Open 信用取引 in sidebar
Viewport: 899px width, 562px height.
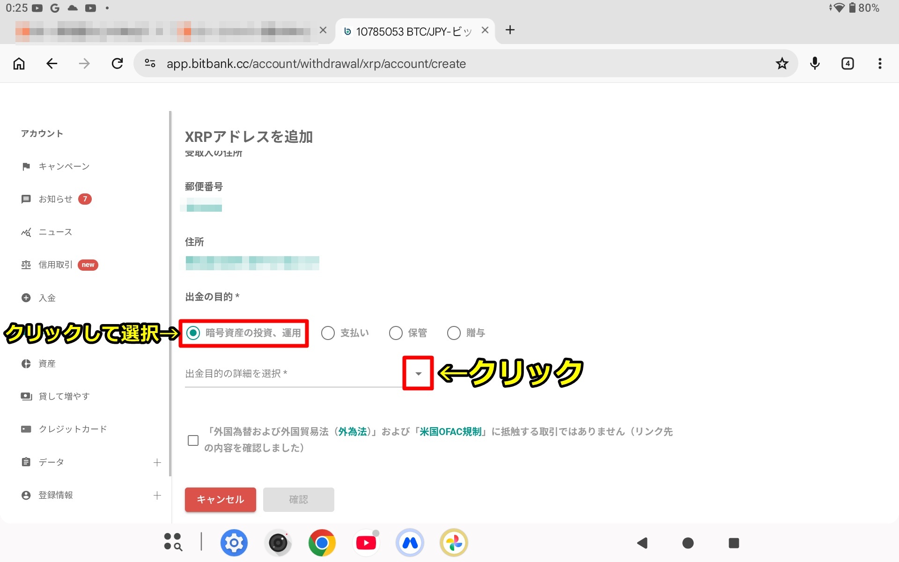[55, 265]
